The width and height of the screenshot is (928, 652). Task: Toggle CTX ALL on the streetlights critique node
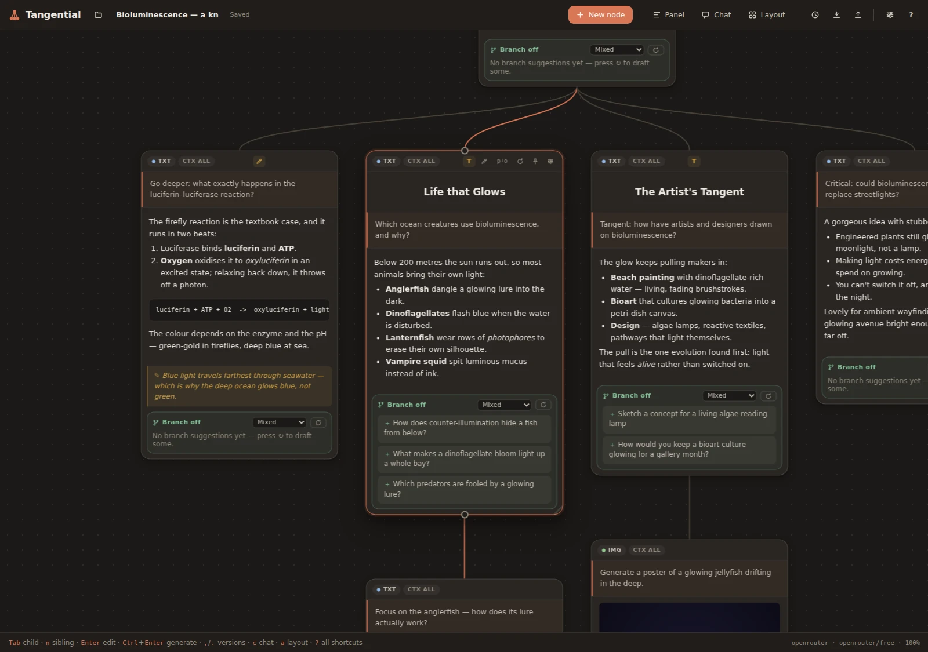[872, 161]
